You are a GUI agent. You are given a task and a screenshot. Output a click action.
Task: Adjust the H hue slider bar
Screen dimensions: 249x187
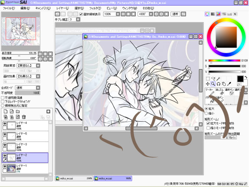coord(224,60)
